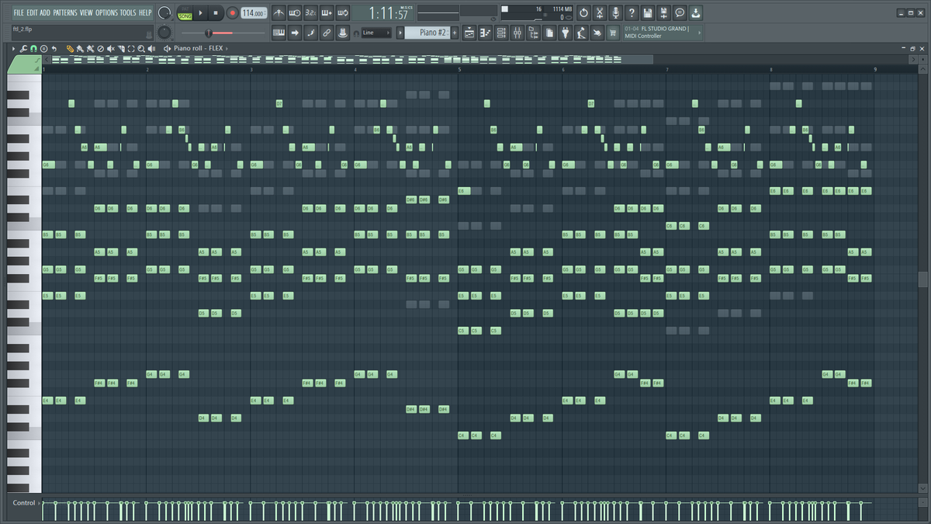Screen dimensions: 931x524
Task: Select the Piano #2 pattern selector
Action: [x=427, y=33]
